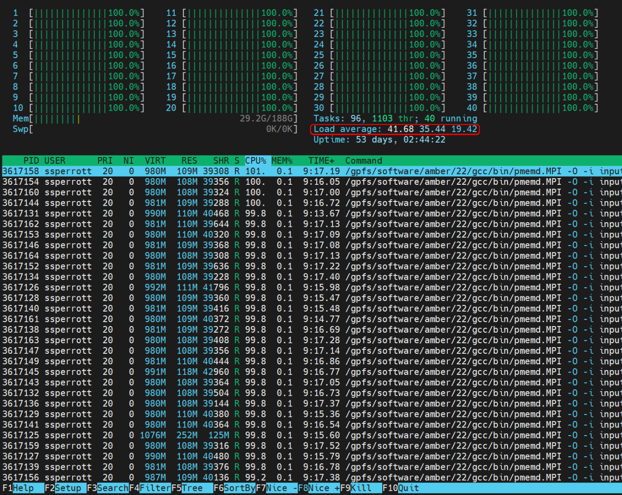Click the CPU 1 usage meter

[x=79, y=13]
